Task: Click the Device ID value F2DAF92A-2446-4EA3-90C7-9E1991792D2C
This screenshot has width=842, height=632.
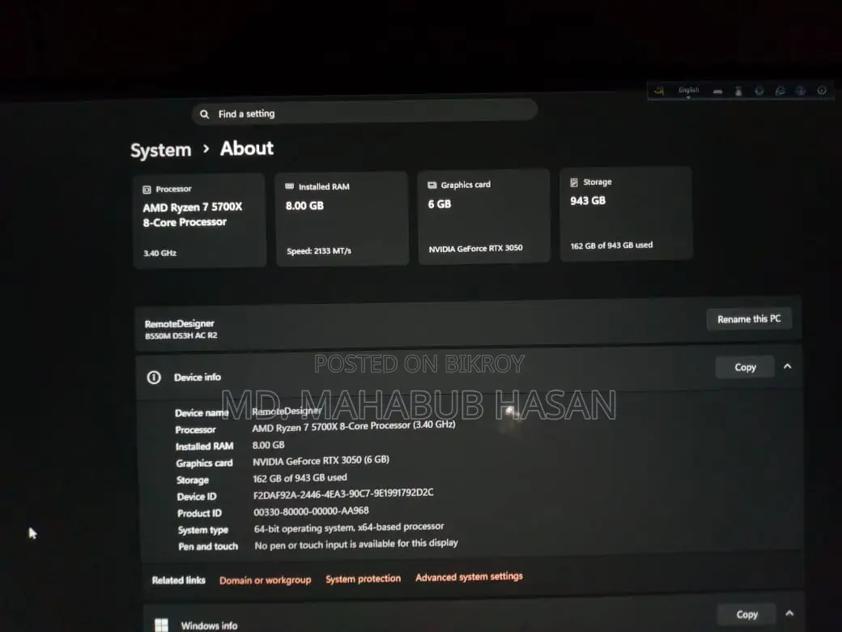Action: pyautogui.click(x=343, y=493)
